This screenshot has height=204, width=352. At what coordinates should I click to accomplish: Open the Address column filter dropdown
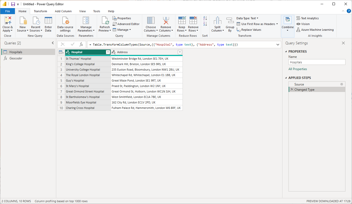[180, 52]
